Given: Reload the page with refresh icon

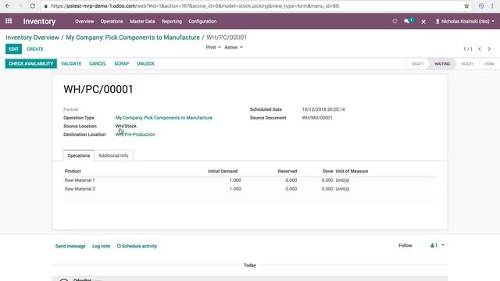Looking at the screenshot, I should coord(33,5).
